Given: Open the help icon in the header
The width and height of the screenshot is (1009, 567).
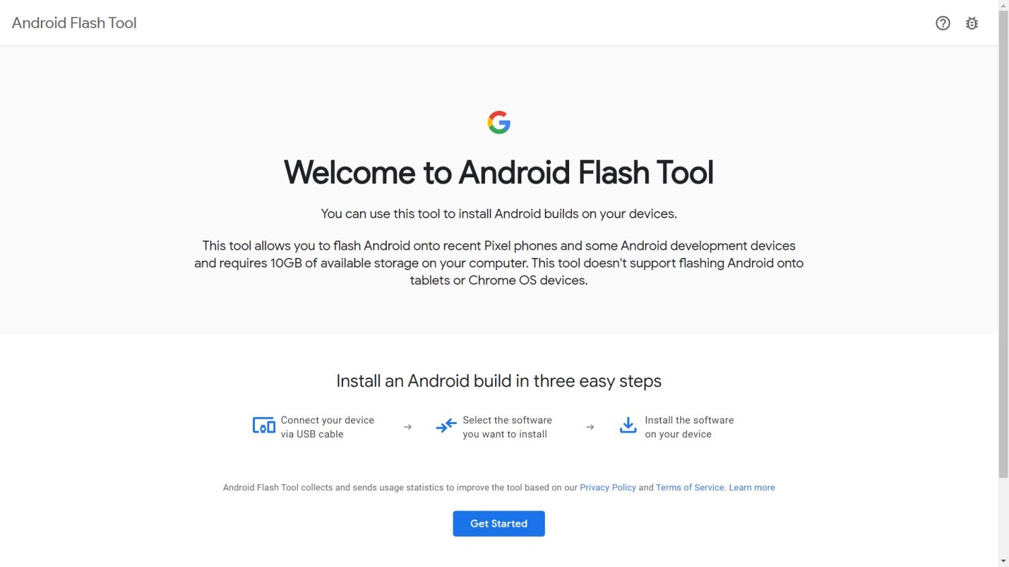Looking at the screenshot, I should pyautogui.click(x=942, y=24).
